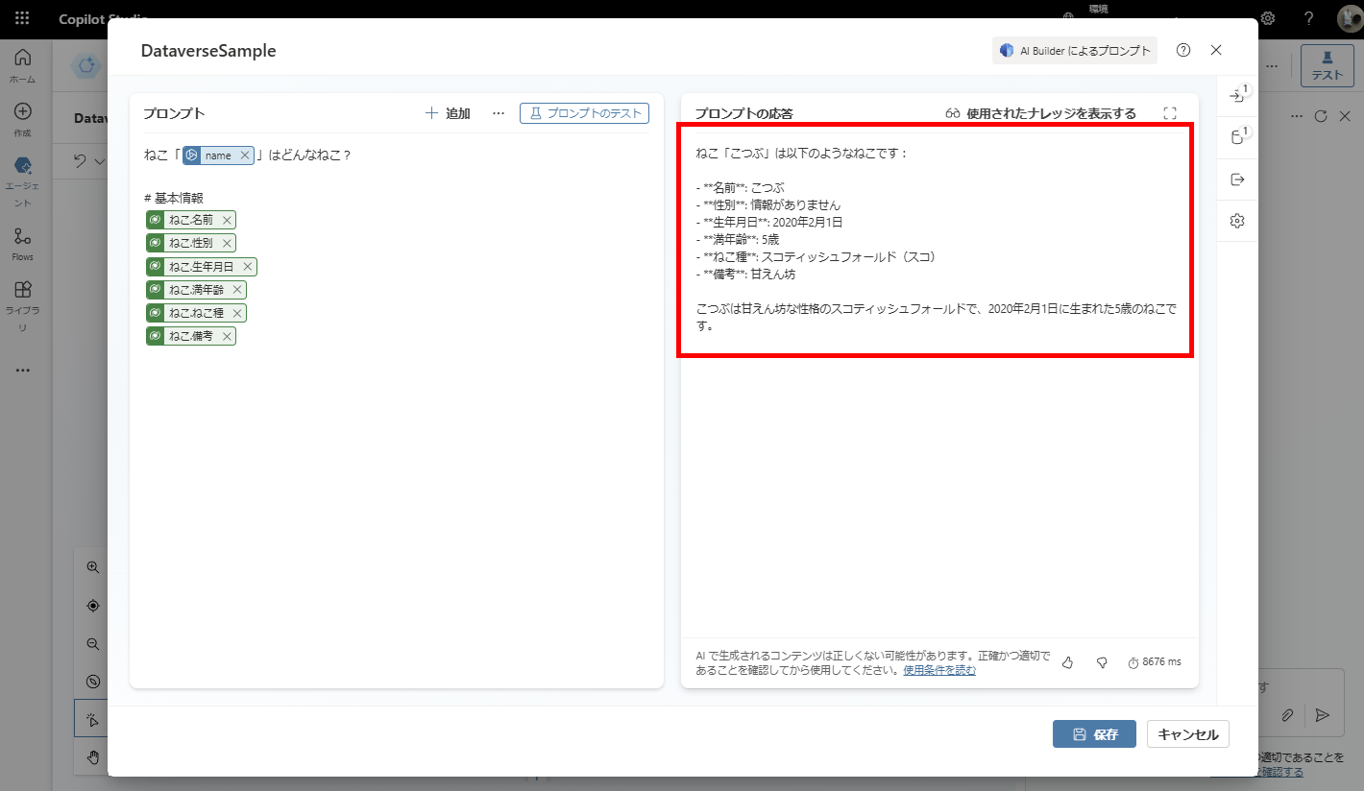The width and height of the screenshot is (1364, 791).
Task: Save the prompt with the 保存 button
Action: pos(1094,733)
